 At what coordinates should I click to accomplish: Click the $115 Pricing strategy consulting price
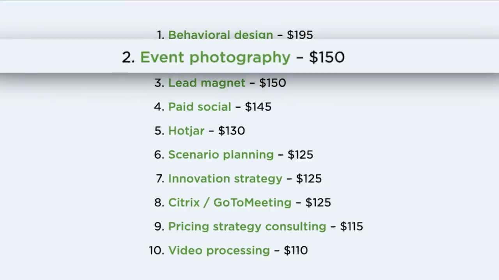pyautogui.click(x=351, y=227)
